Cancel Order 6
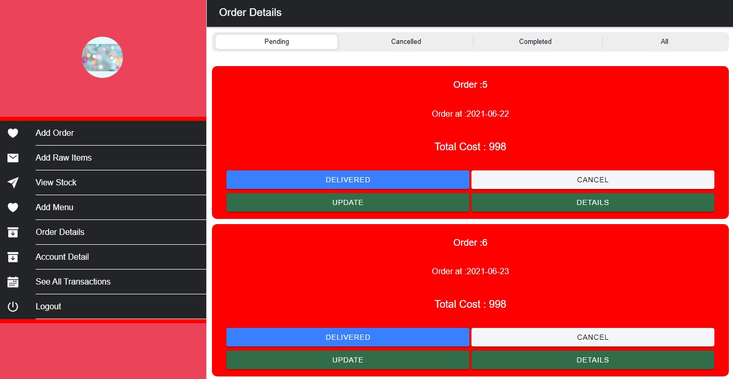 point(592,337)
